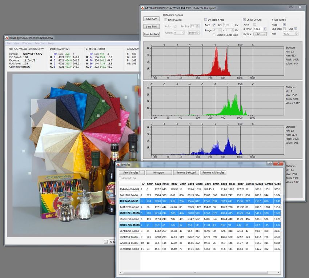
Task: Click the minus zoom button below image
Action: click(106, 242)
